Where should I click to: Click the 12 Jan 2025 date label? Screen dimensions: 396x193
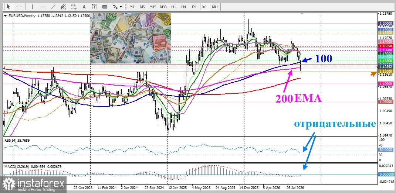[177, 188]
